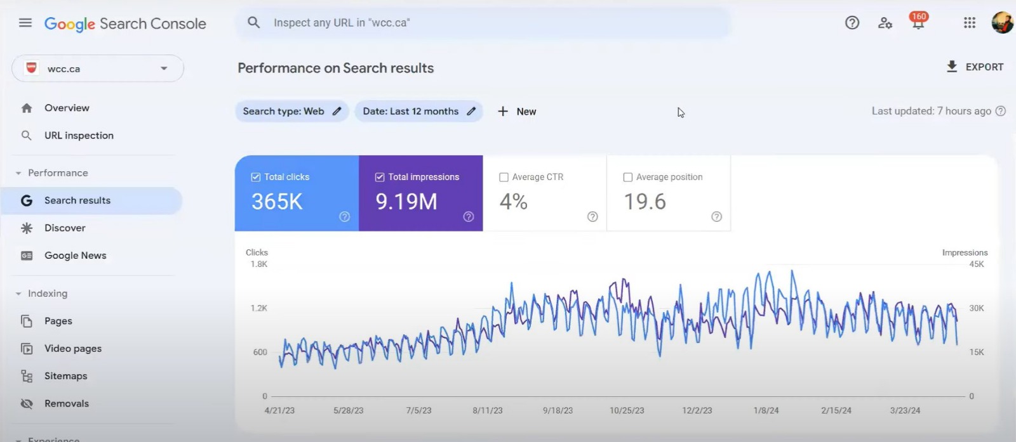Click the Help question mark icon
The width and height of the screenshot is (1016, 442).
coord(852,23)
